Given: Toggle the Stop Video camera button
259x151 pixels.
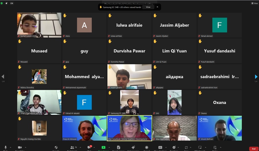Looking at the screenshot, I should [x=20, y=147].
